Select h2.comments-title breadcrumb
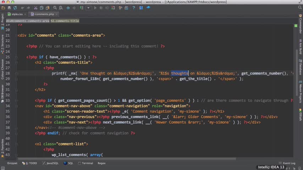The width and height of the screenshot is (303, 170). (65, 21)
